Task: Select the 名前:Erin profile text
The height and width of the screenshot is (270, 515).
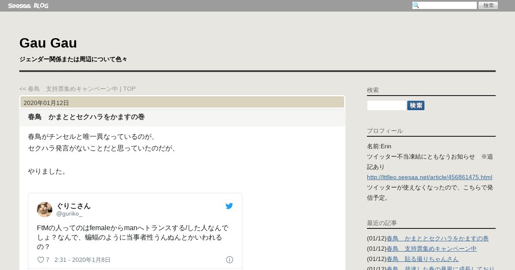Action: (x=379, y=146)
